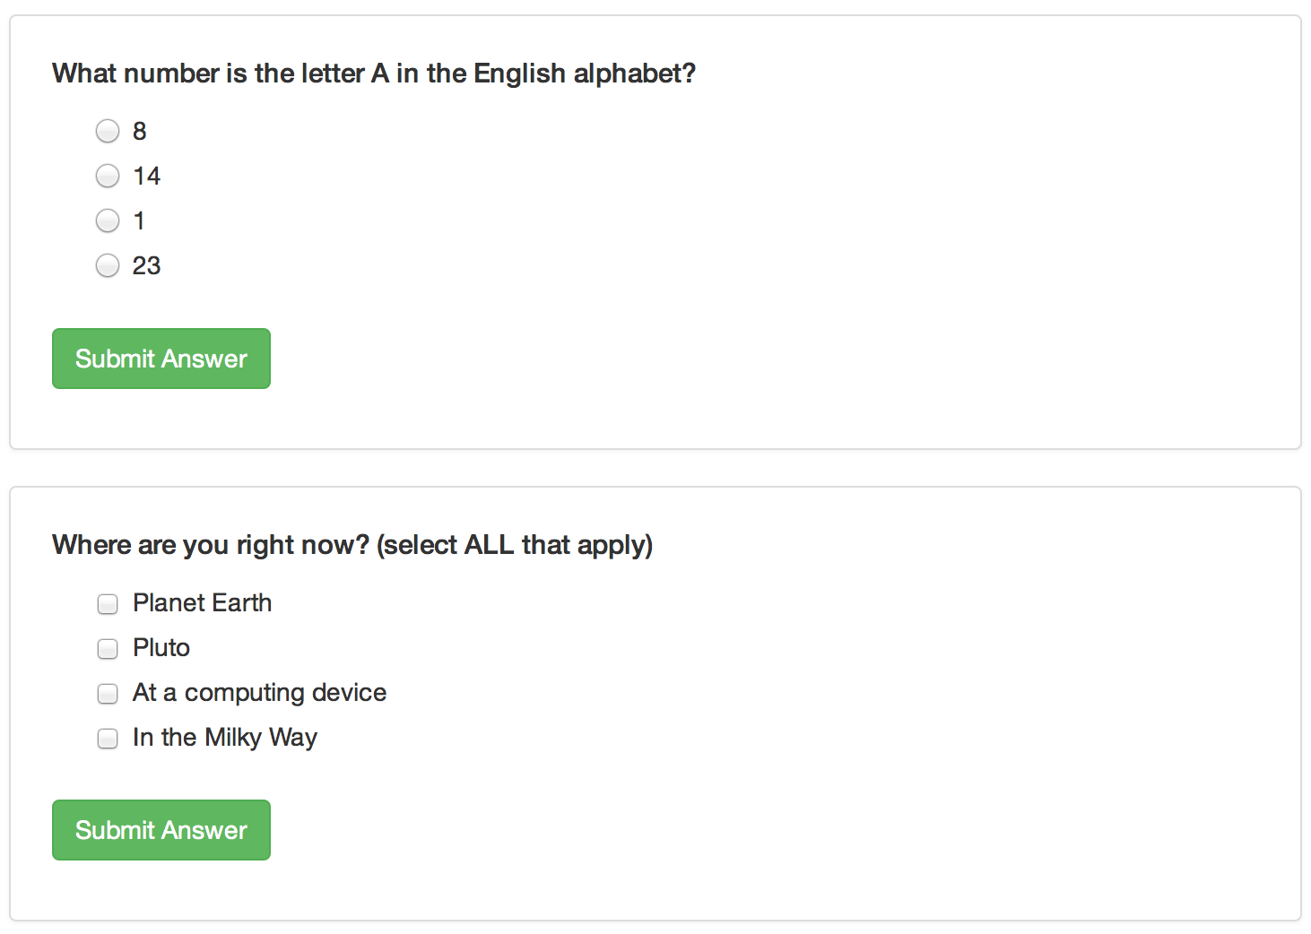Click the "23" answer label text
This screenshot has height=934, width=1311.
tap(147, 265)
